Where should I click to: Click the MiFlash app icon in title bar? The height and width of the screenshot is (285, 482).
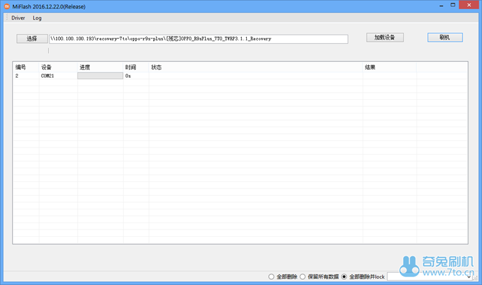(x=7, y=6)
